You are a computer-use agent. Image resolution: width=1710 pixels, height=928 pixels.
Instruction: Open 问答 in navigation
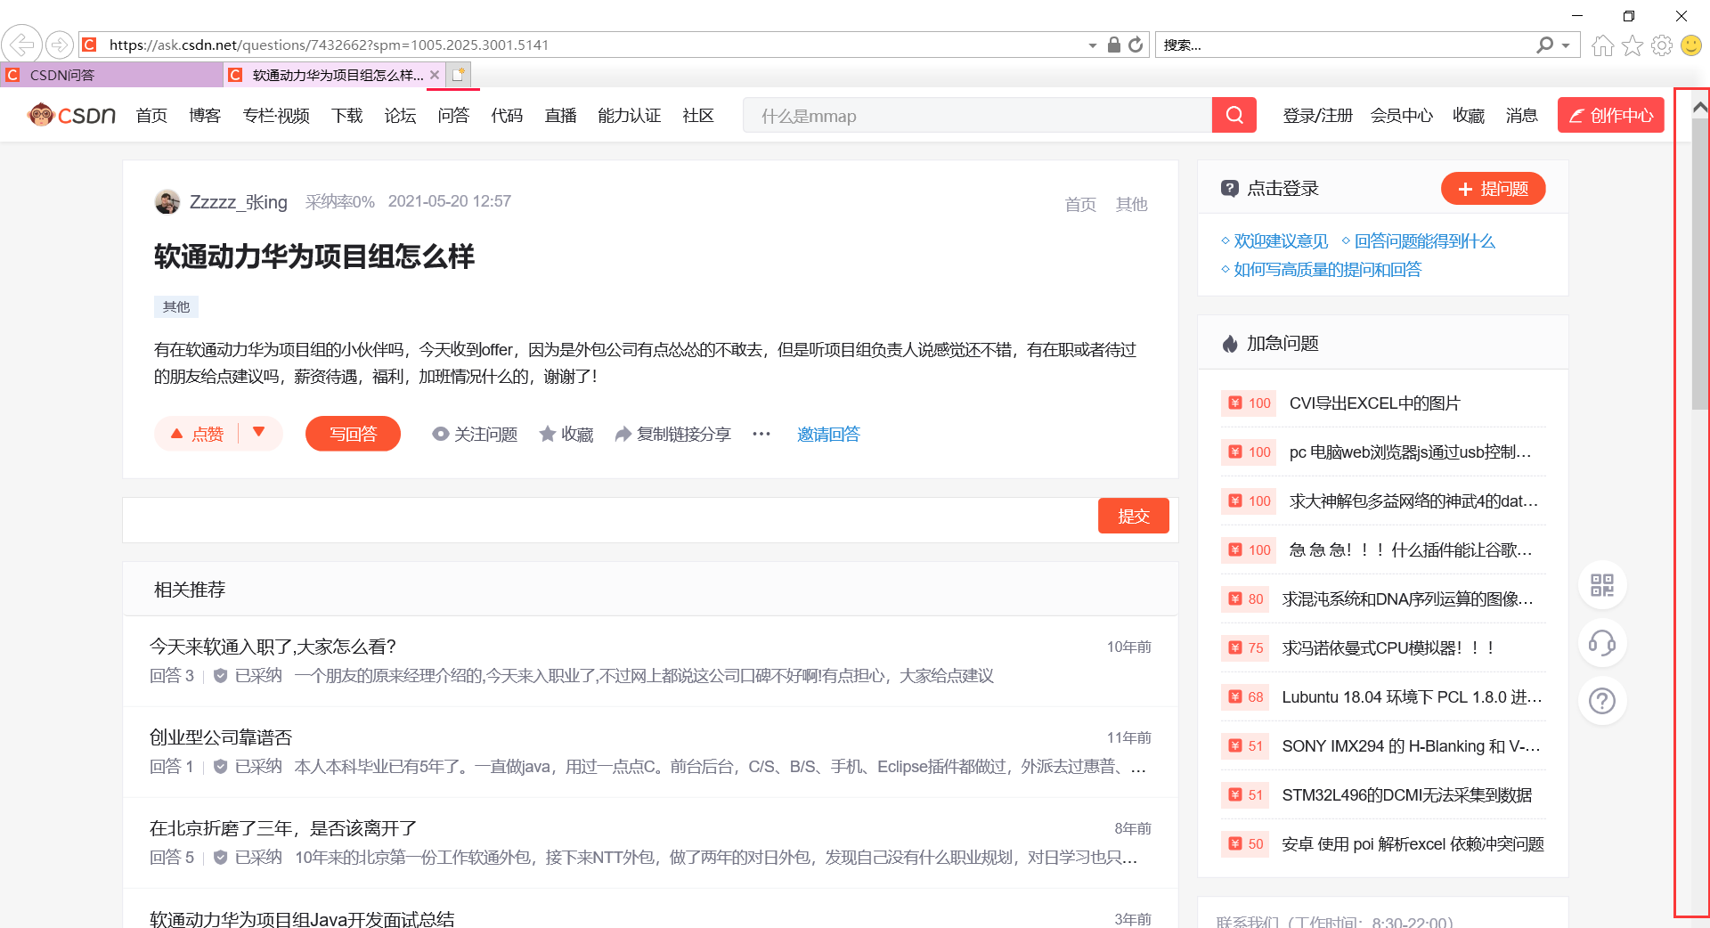454,115
